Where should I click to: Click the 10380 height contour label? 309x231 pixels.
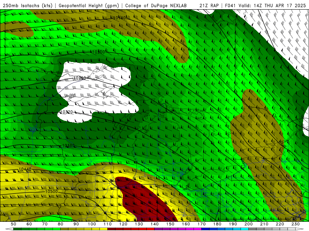tap(68, 146)
